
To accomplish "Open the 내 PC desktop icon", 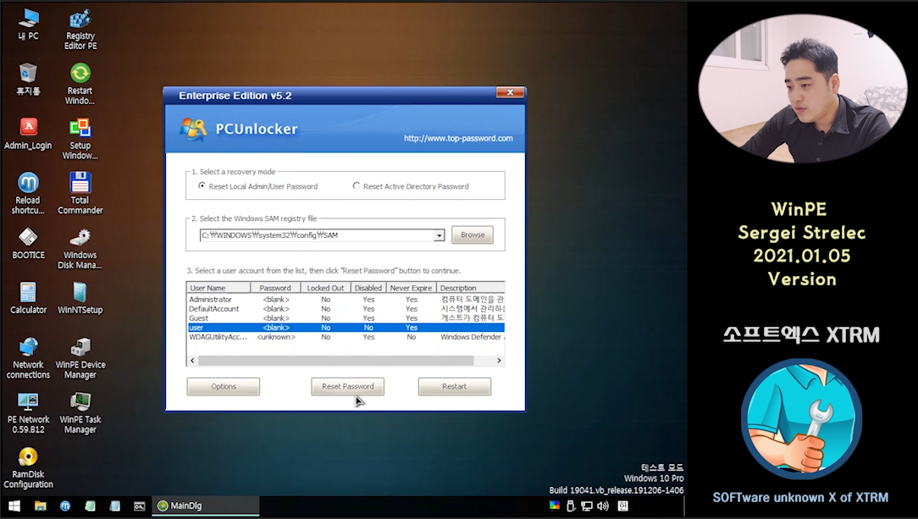I will click(x=28, y=25).
